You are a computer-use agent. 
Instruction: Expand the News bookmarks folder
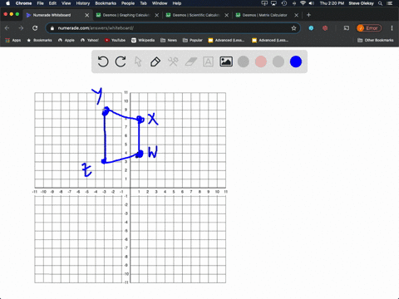(169, 40)
